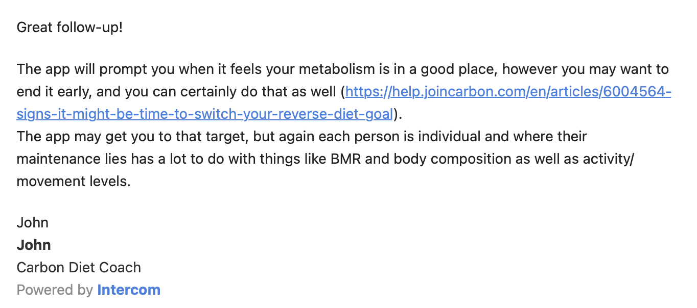Click the non-bold 'John' sign-off text

(33, 223)
